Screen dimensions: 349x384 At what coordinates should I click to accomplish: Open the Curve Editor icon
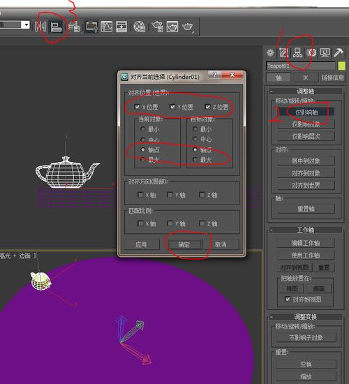coord(107,27)
